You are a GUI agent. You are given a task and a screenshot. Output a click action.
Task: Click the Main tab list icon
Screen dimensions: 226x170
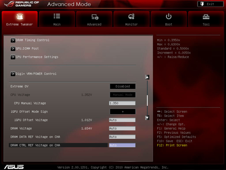tap(57, 17)
